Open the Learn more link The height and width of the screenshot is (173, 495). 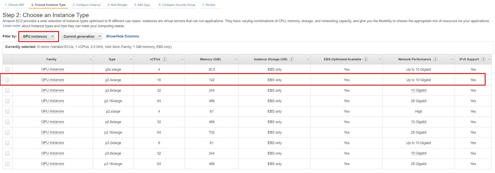(12, 26)
